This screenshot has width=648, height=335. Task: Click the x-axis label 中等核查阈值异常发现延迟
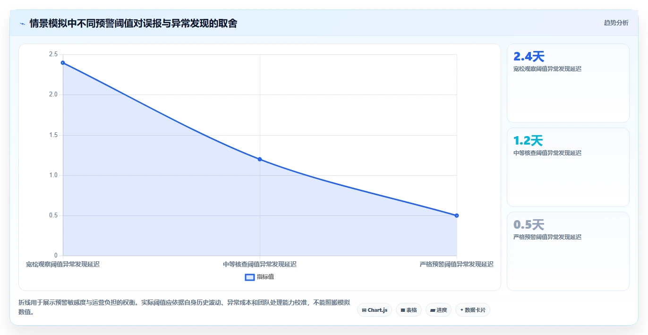point(260,265)
